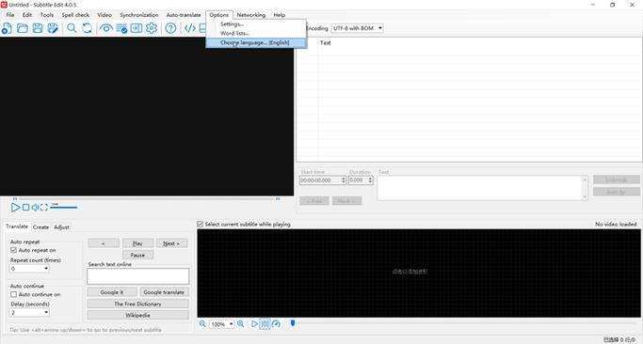Screen dimensions: 643x344
Task: Open the Edit menu
Action: click(x=27, y=15)
